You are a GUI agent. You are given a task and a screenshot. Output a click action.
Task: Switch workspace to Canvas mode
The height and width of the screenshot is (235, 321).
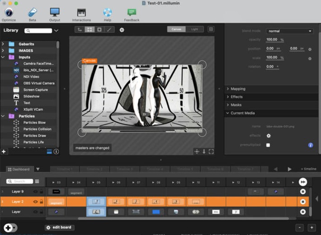point(176,29)
